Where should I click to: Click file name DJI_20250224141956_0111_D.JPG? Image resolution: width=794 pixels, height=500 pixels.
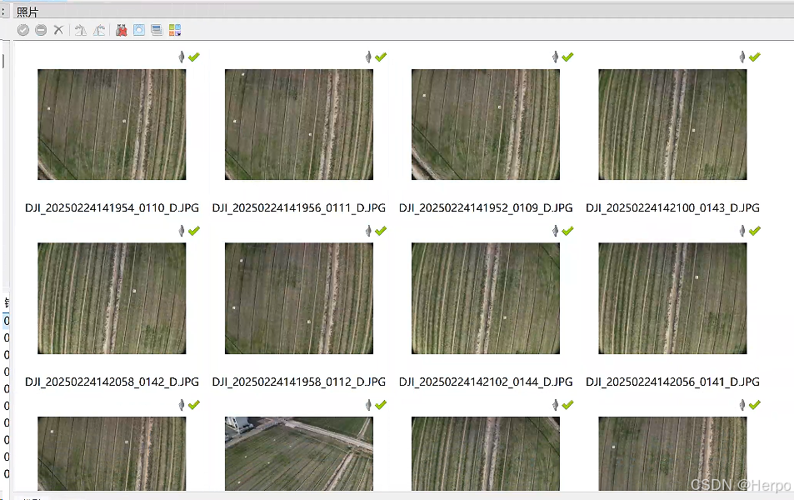[299, 207]
